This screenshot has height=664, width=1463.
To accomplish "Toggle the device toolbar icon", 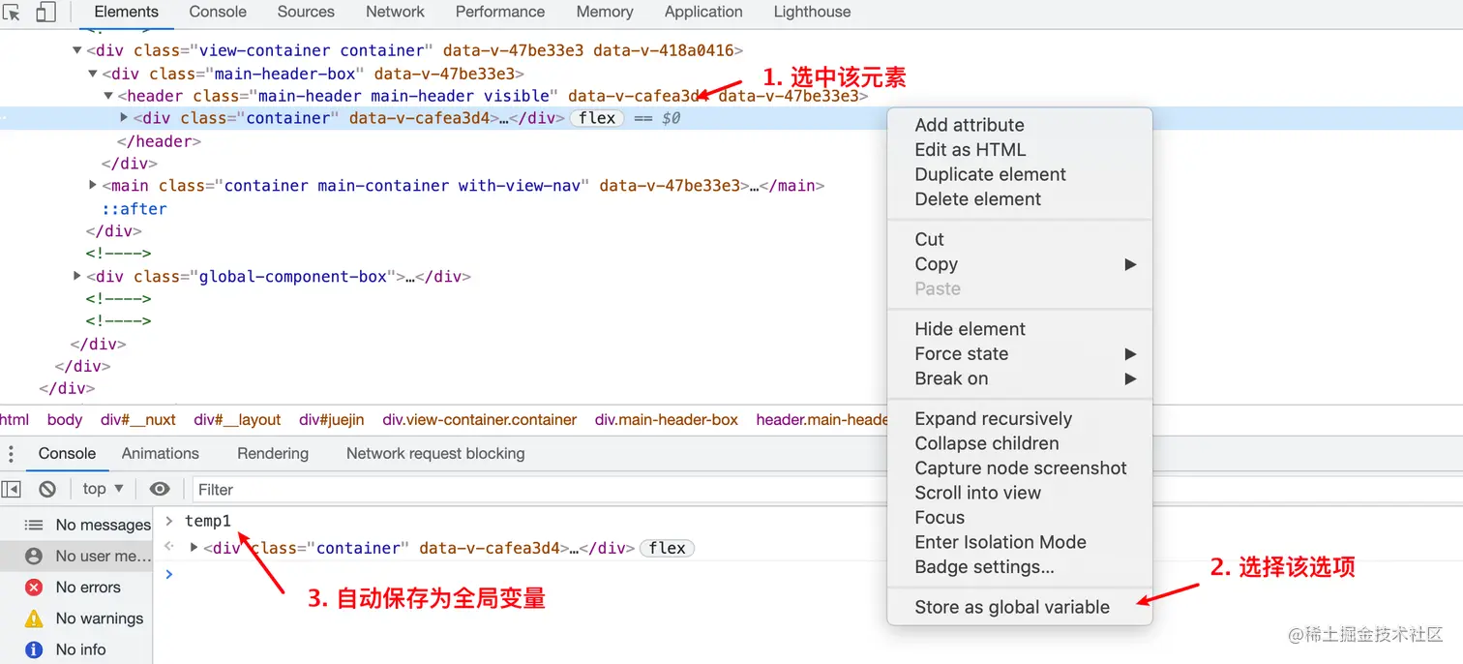I will (x=45, y=13).
